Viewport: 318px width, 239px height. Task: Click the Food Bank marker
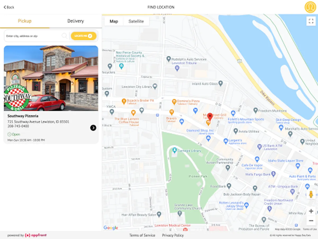(229, 186)
